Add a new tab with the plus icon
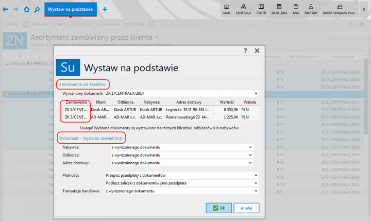This screenshot has height=222, width=371. coord(105,9)
